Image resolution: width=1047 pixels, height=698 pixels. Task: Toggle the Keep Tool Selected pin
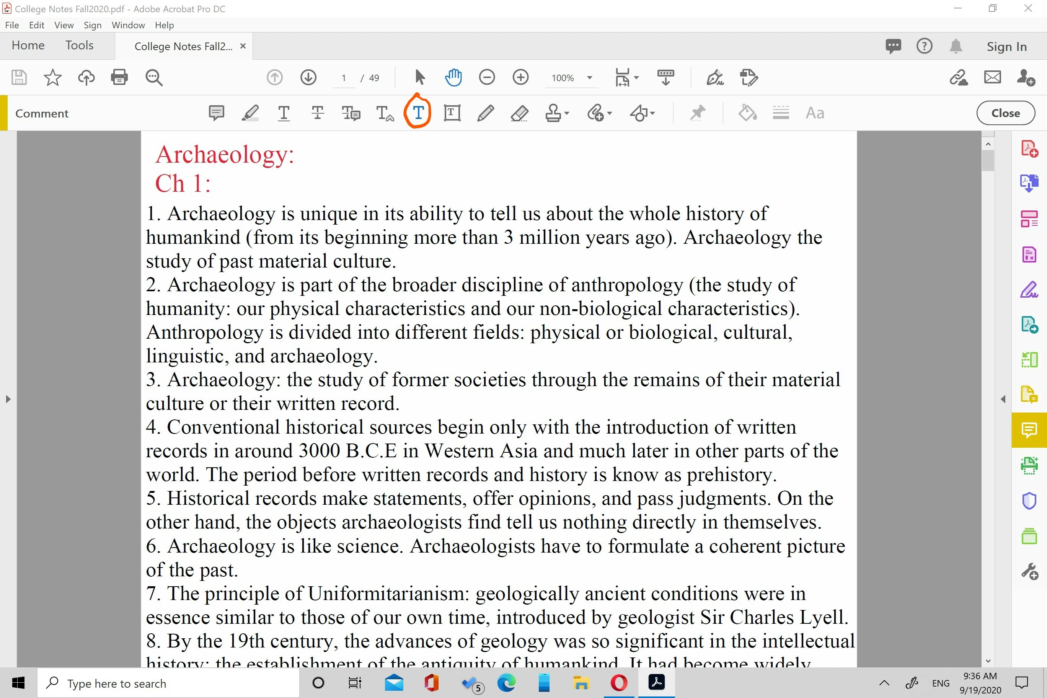[697, 113]
